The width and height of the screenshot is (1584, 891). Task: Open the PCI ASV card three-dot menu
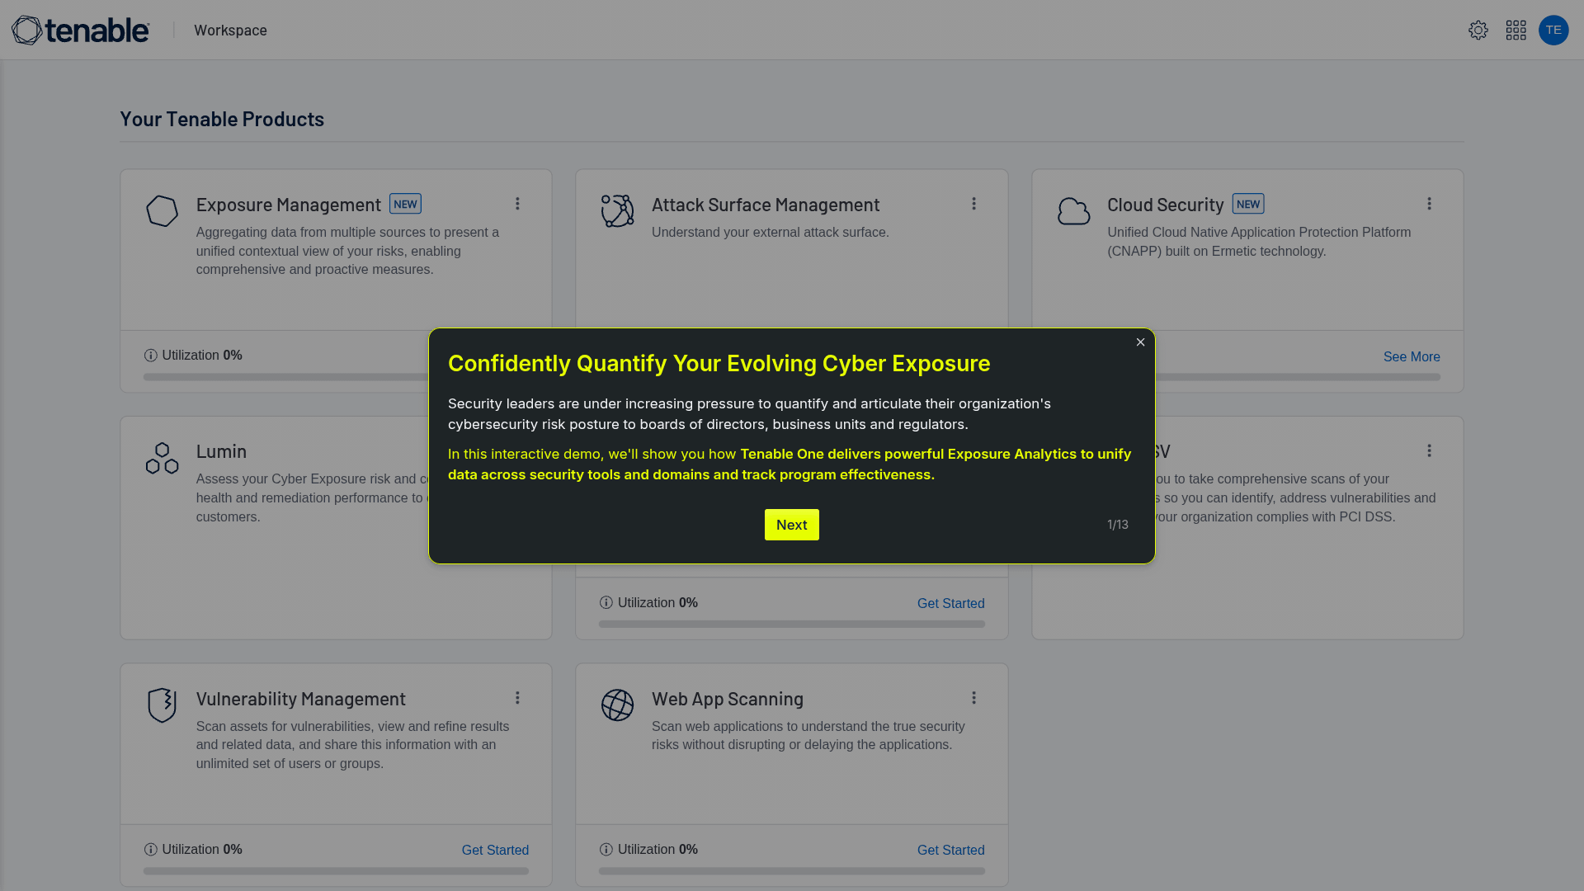1429,450
